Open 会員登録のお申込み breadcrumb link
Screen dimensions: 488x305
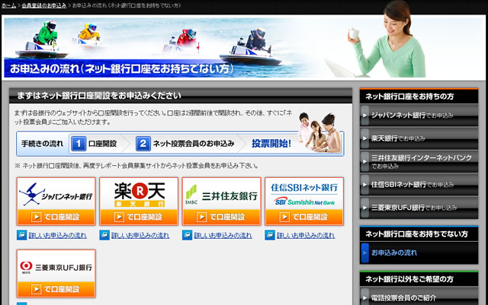tap(44, 5)
